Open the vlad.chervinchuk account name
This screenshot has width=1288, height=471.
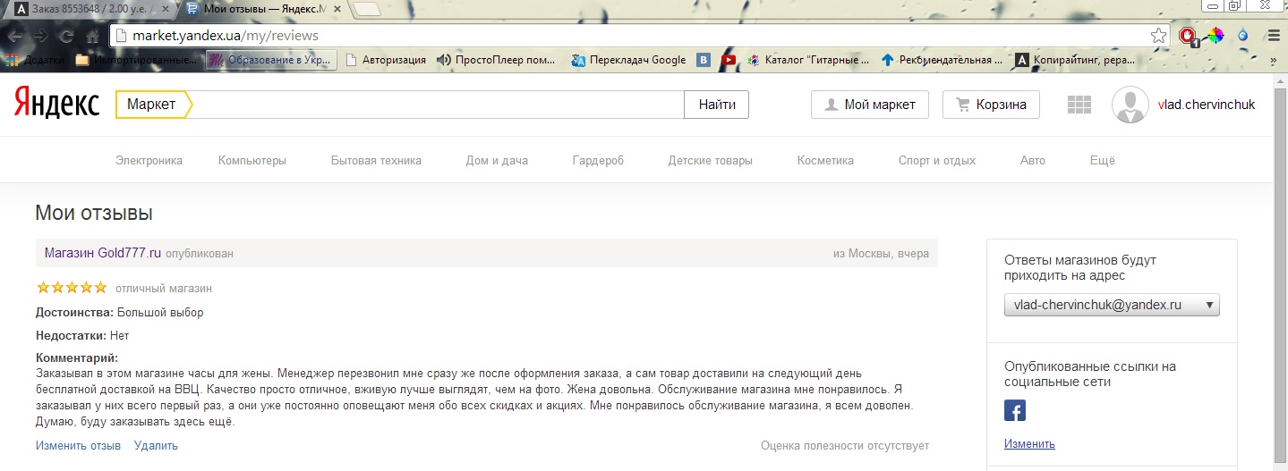click(1207, 105)
